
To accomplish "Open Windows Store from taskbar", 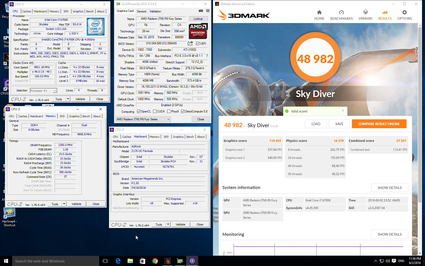I will pos(143,261).
